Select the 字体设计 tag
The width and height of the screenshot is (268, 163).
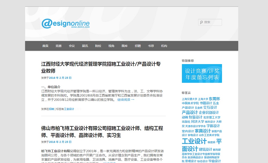[x=213, y=126]
